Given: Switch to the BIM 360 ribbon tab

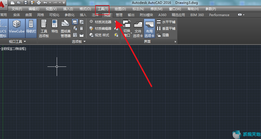Looking at the screenshot, I should [x=197, y=15].
